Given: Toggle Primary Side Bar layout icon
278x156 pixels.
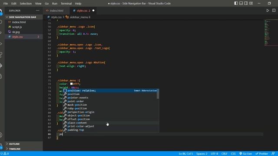Looking at the screenshot, I should (x=236, y=3).
